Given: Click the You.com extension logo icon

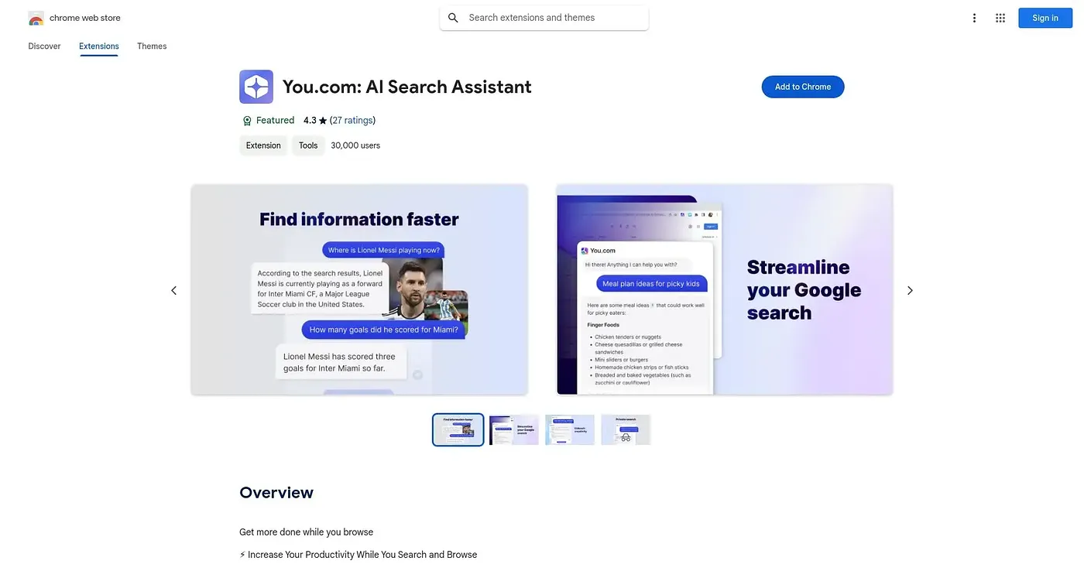Looking at the screenshot, I should coord(256,87).
